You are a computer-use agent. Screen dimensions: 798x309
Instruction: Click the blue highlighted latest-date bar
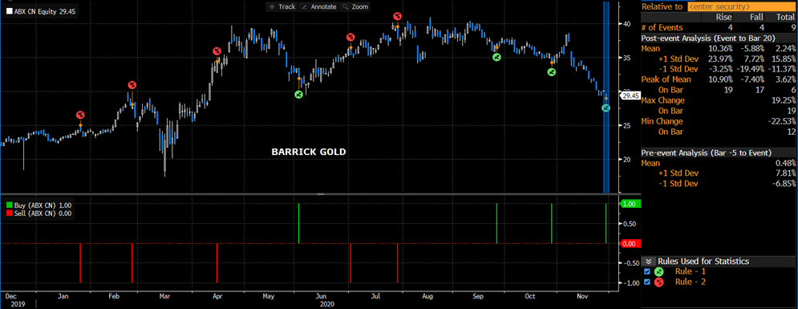coord(606,97)
